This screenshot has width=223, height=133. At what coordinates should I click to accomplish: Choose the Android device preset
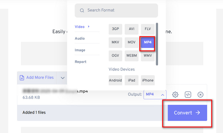[x=115, y=80]
